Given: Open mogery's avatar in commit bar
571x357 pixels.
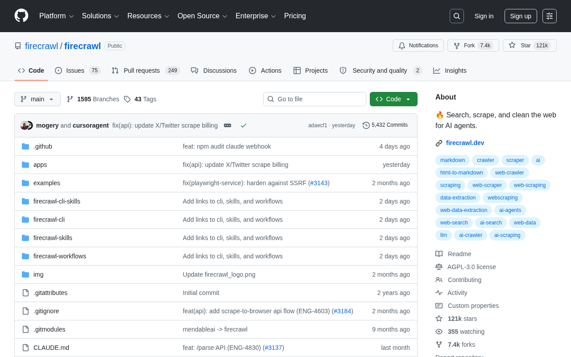Looking at the screenshot, I should (25, 125).
